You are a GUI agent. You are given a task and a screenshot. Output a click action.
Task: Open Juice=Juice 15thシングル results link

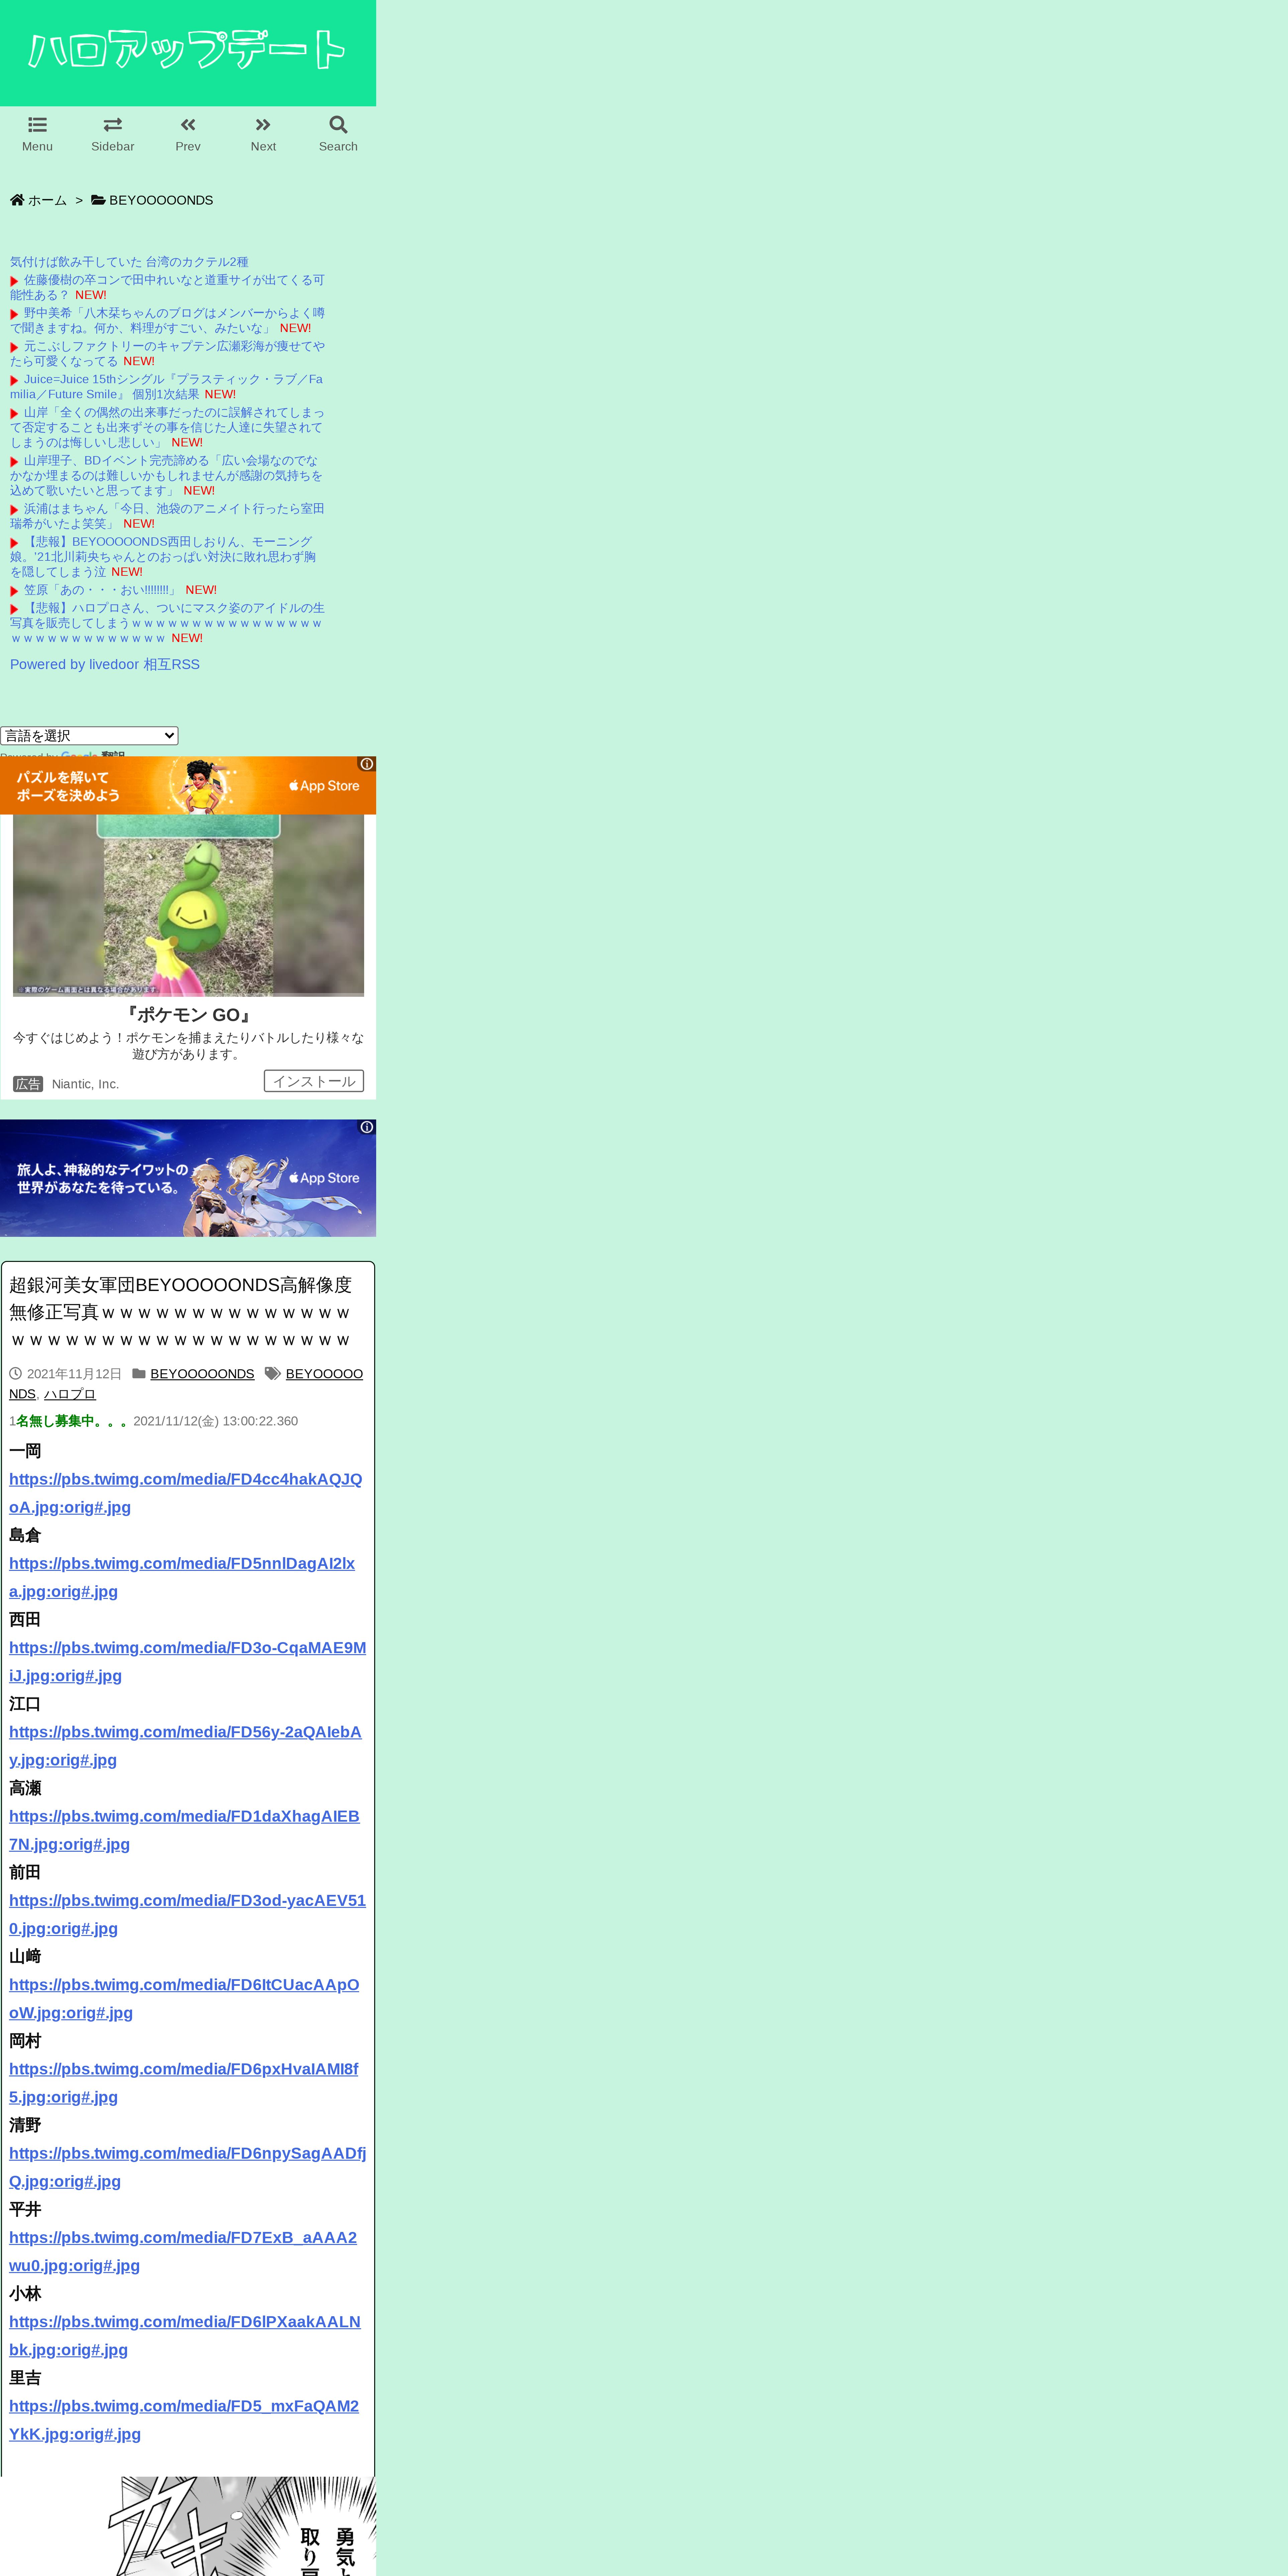[166, 386]
